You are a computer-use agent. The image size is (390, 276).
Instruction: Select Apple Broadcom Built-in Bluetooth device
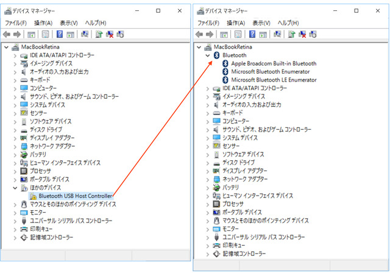pyautogui.click(x=274, y=63)
